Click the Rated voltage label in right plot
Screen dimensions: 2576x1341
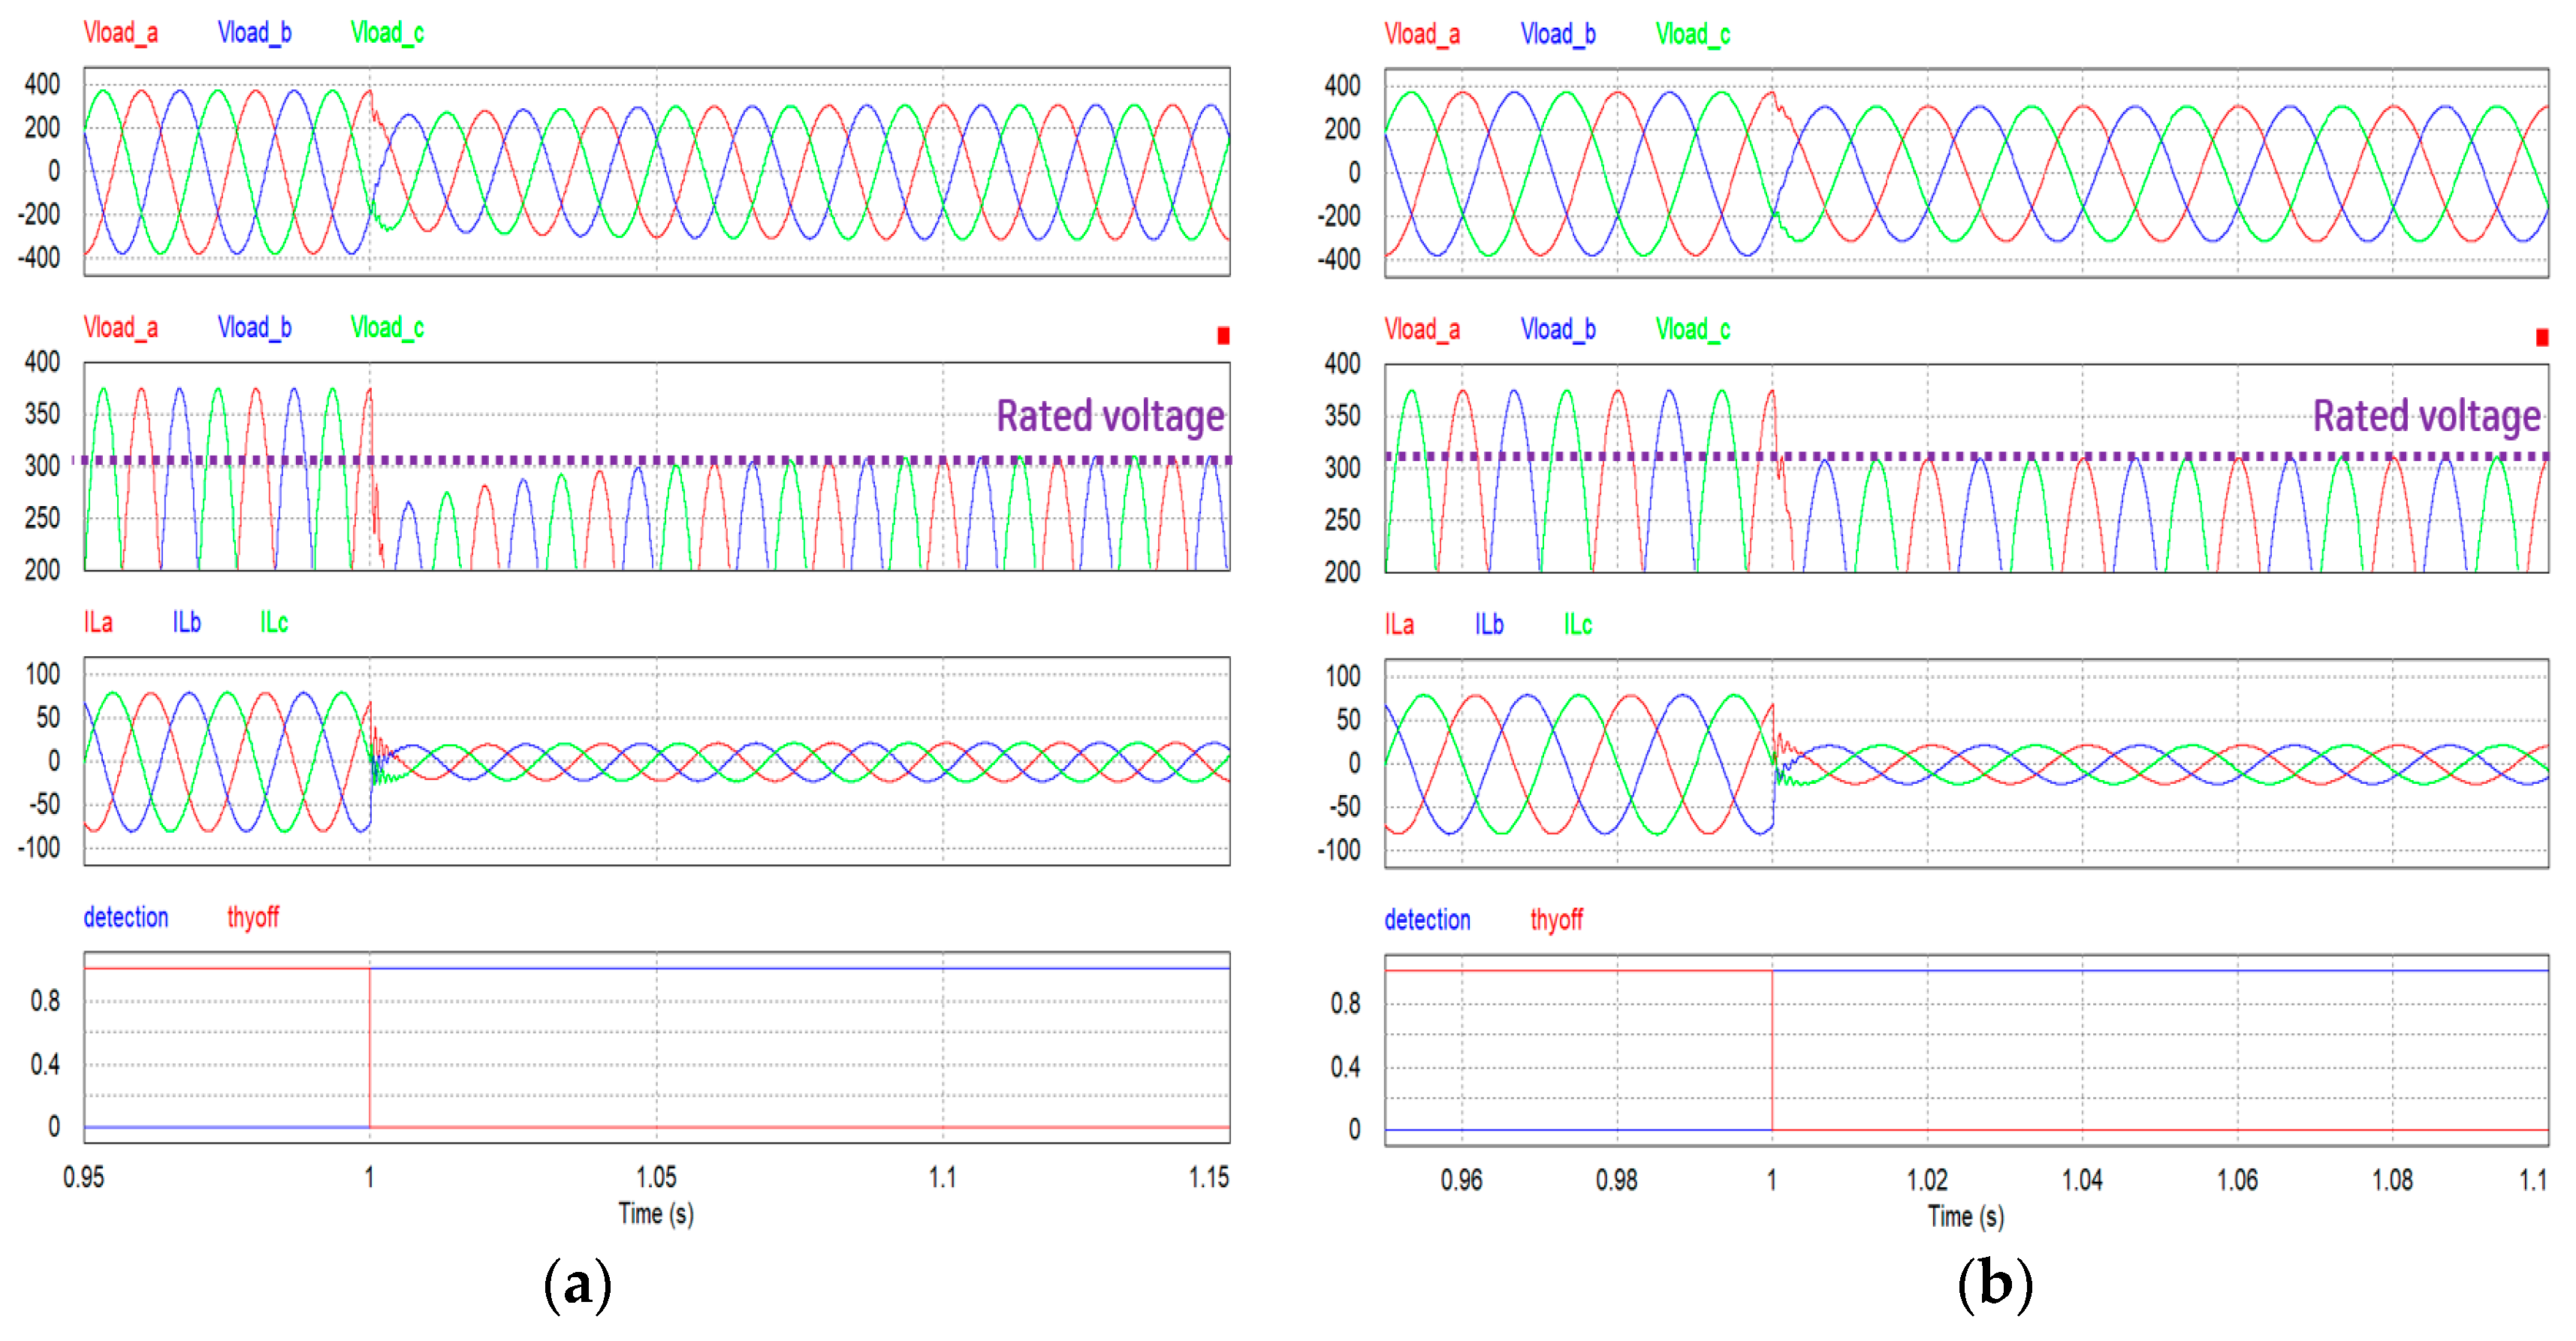coord(2426,416)
